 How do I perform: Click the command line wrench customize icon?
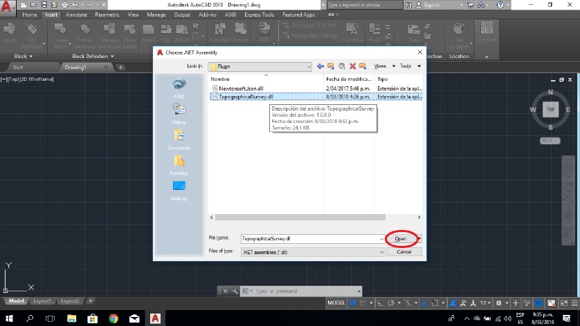point(235,291)
